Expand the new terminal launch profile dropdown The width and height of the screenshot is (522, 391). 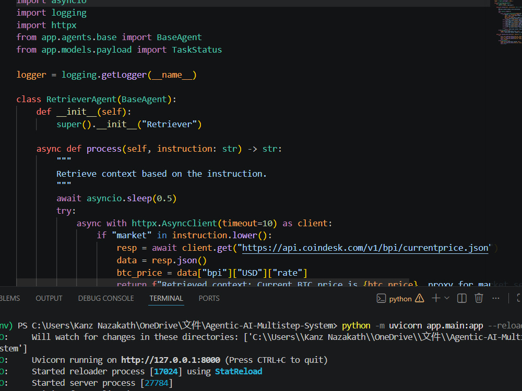pos(447,298)
